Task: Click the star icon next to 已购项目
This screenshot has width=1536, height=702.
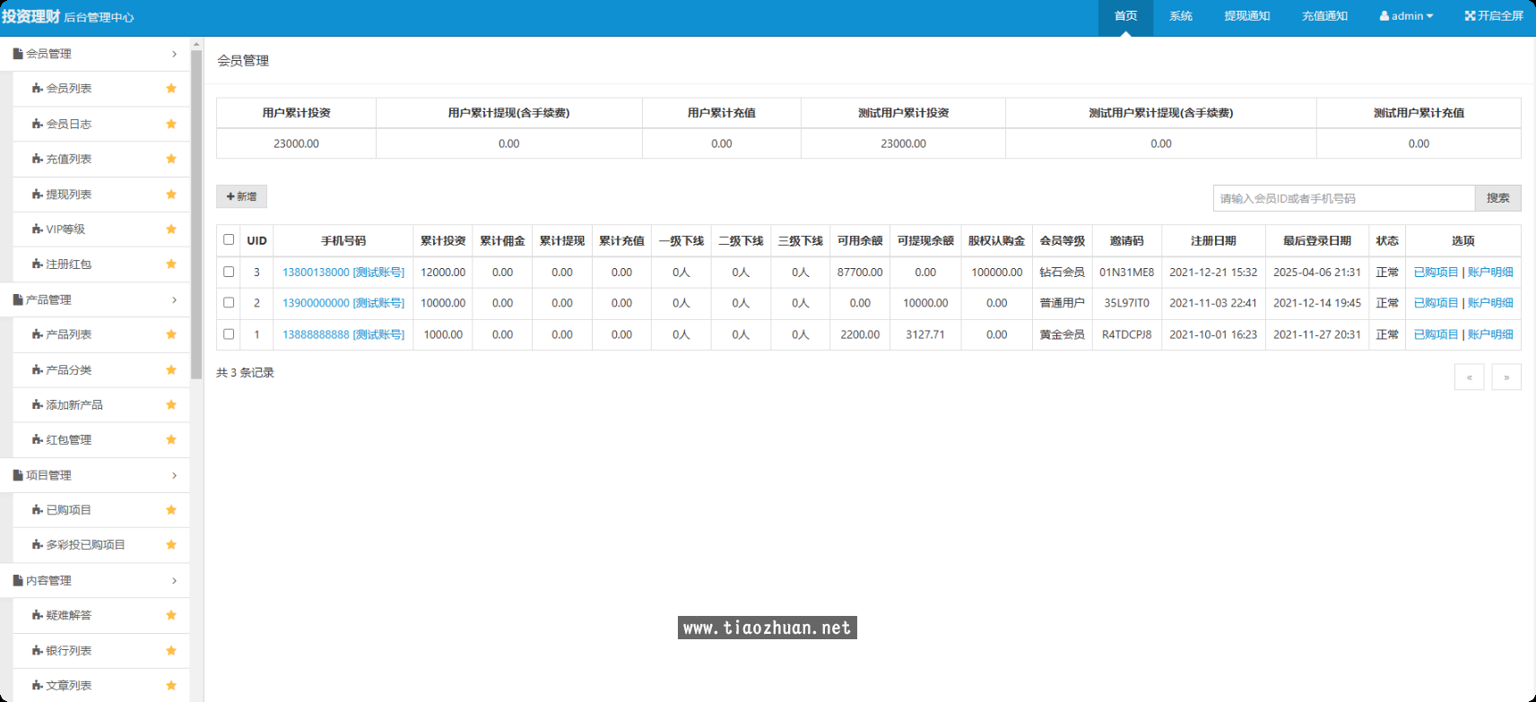Action: coord(171,509)
